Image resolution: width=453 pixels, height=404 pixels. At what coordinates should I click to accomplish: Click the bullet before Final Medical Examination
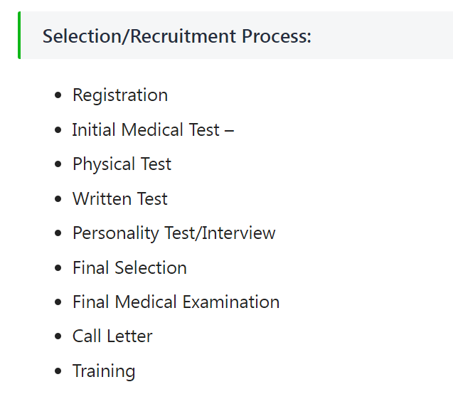coord(58,302)
